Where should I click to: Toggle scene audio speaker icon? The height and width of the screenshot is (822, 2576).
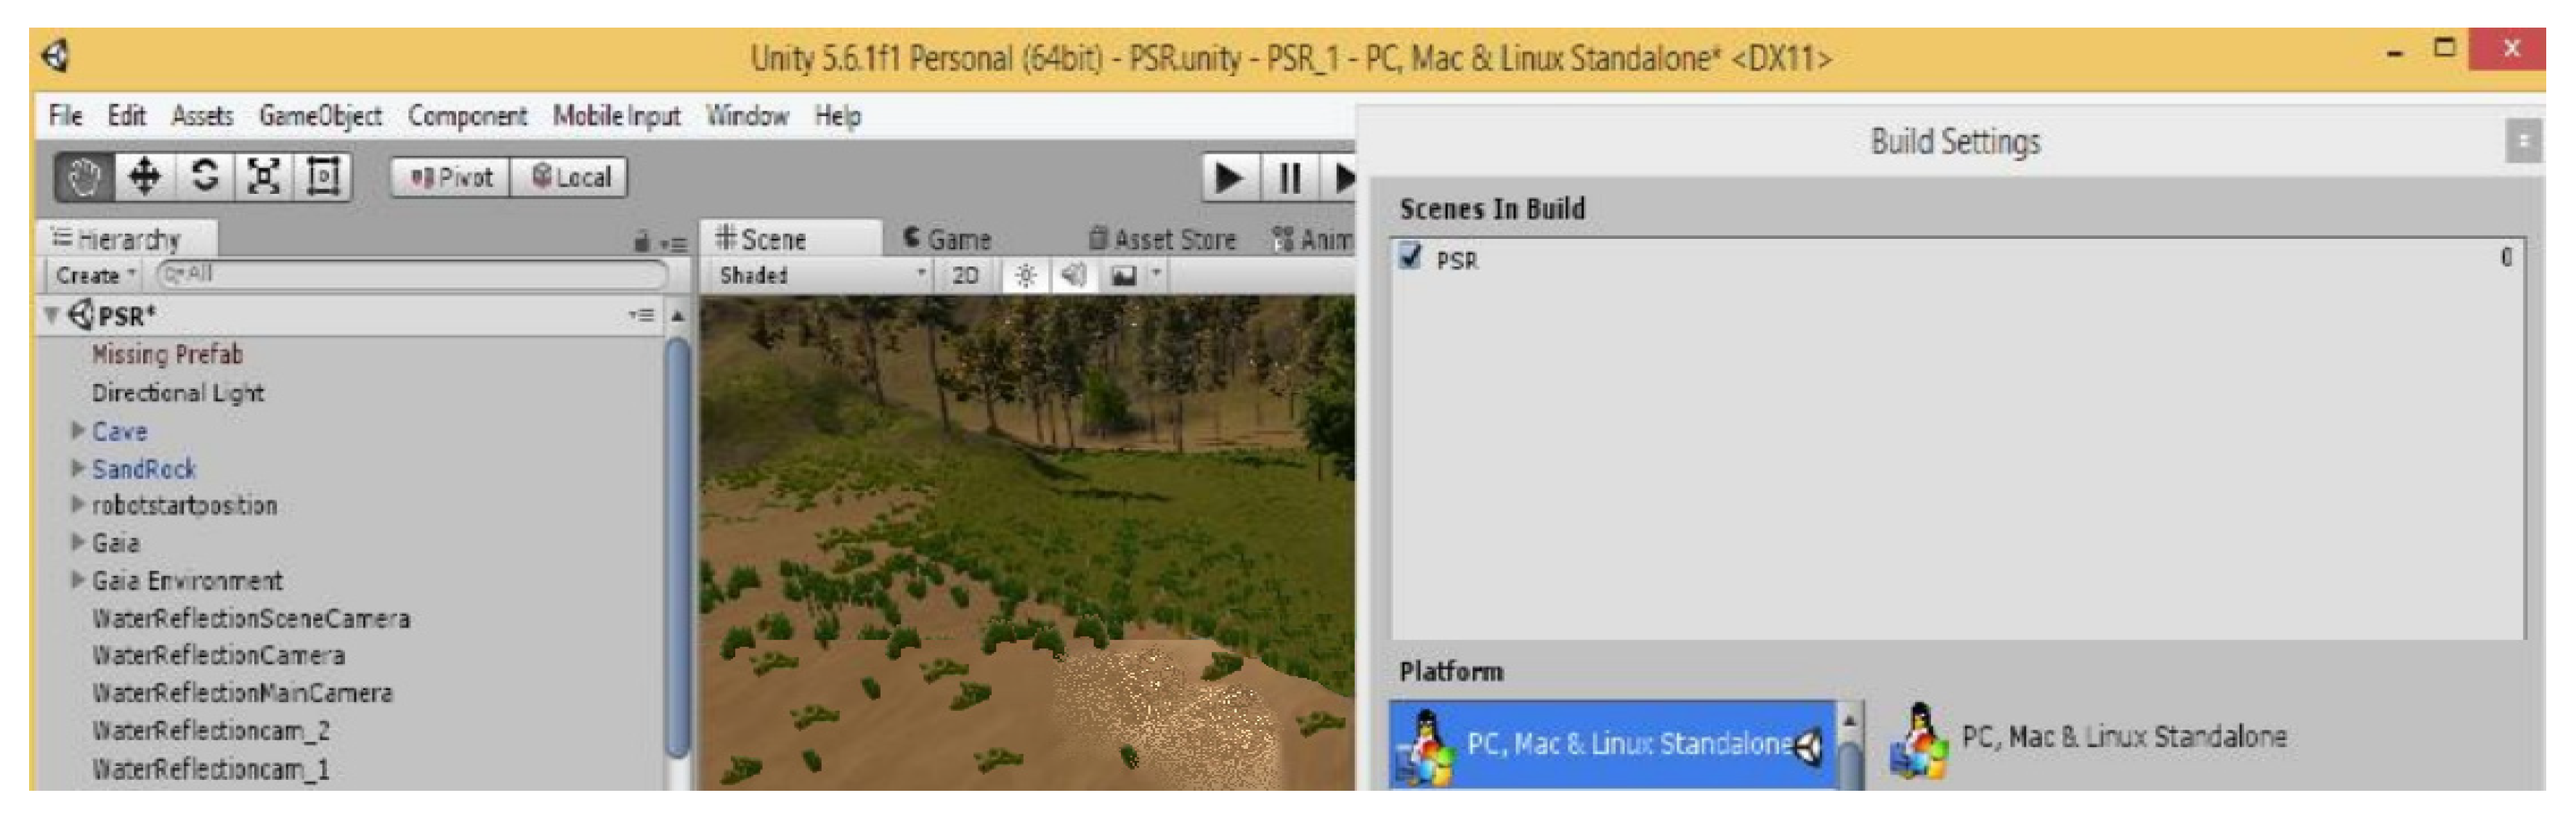[x=1074, y=275]
